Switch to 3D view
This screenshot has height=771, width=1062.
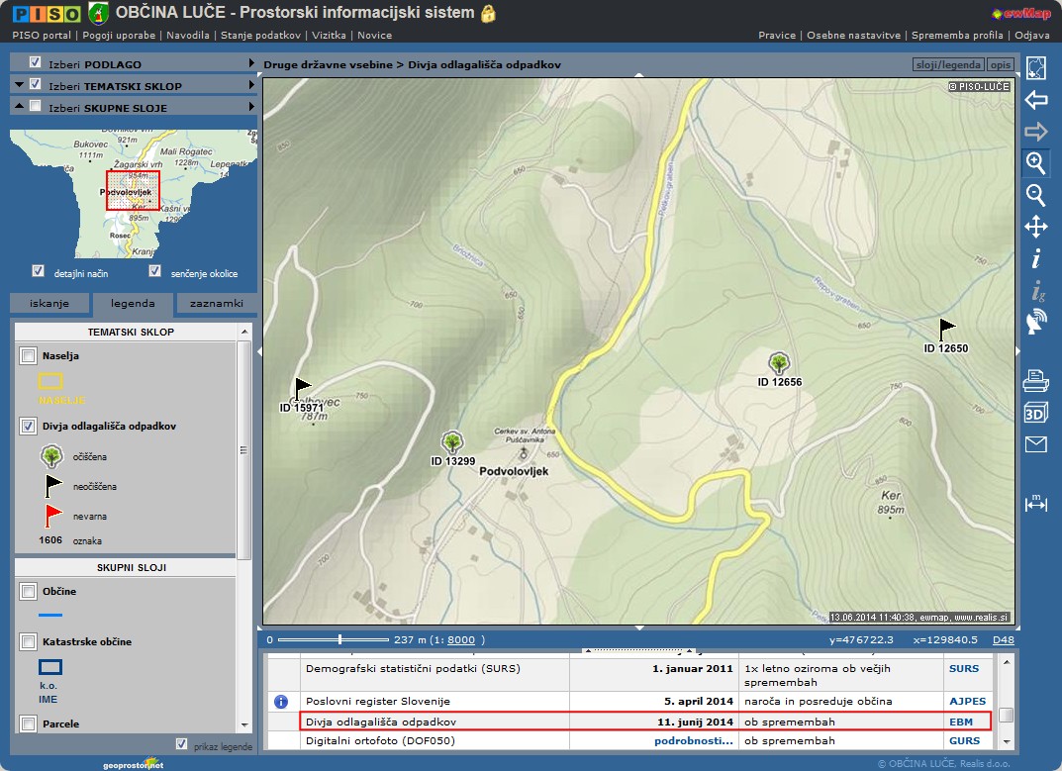(1035, 413)
